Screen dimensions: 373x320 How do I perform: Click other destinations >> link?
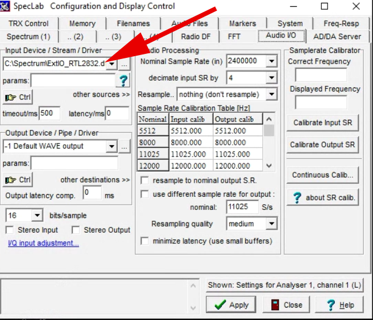95,180
